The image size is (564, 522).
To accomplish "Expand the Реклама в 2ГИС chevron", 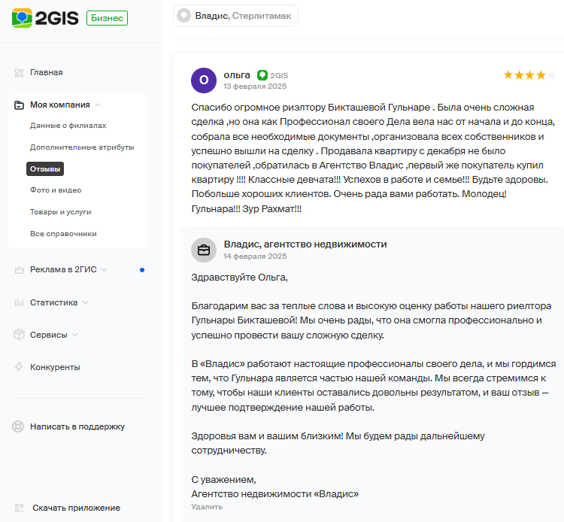I will pyautogui.click(x=105, y=270).
